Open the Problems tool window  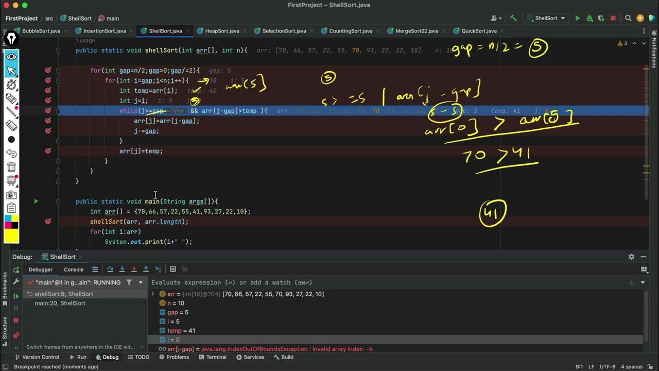[174, 357]
